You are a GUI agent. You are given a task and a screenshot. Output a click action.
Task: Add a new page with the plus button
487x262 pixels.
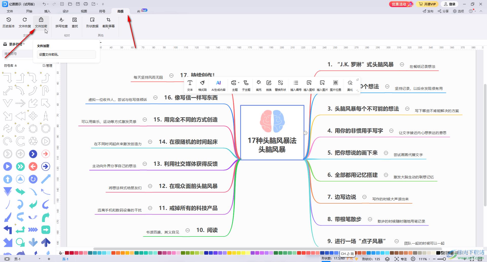tap(49, 259)
